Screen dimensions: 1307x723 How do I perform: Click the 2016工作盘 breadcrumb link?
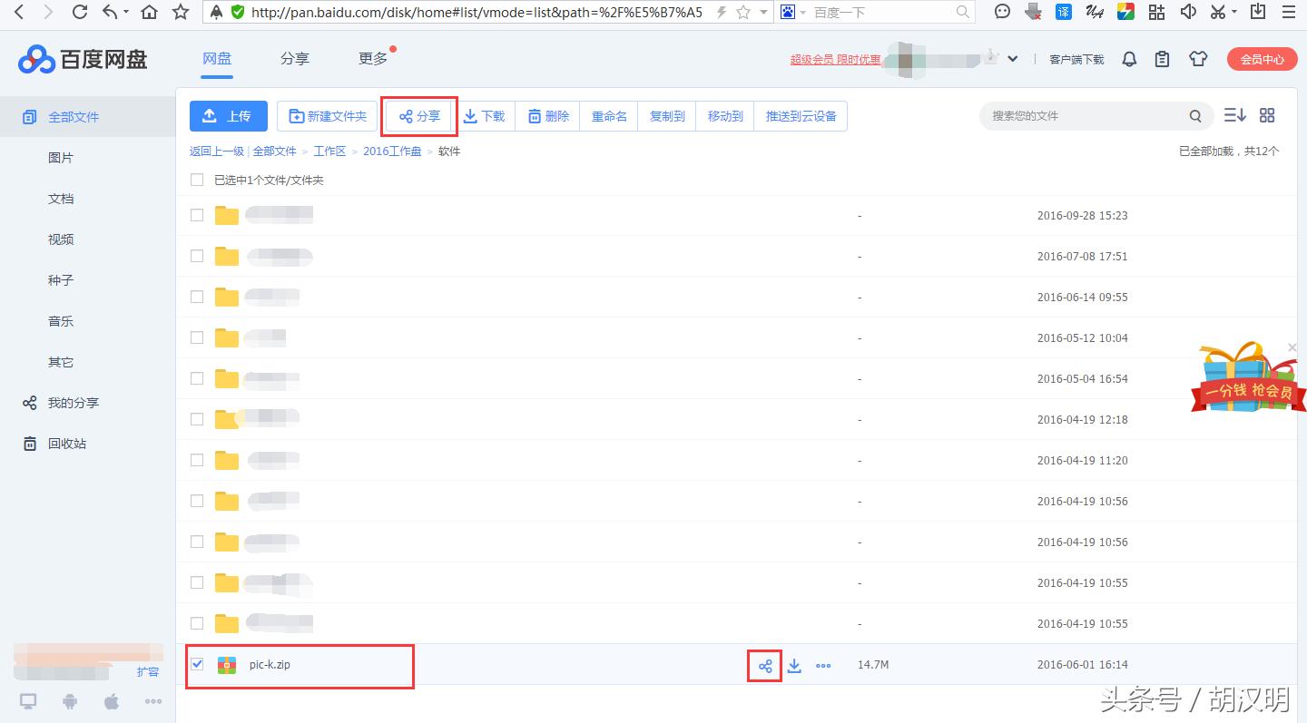coord(392,151)
